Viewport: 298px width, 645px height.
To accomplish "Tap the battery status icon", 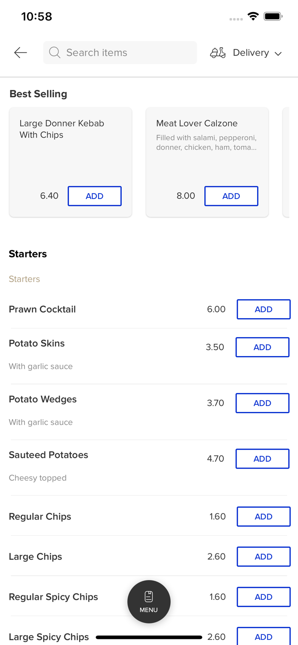I will click(x=273, y=16).
